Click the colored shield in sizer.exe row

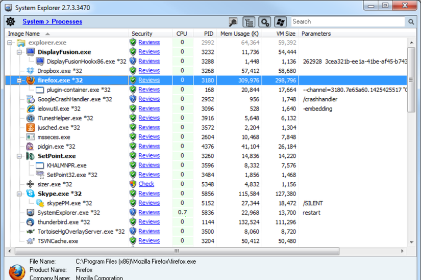[x=133, y=184]
